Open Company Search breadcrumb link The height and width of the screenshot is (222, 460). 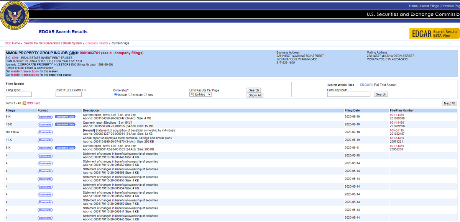97,43
